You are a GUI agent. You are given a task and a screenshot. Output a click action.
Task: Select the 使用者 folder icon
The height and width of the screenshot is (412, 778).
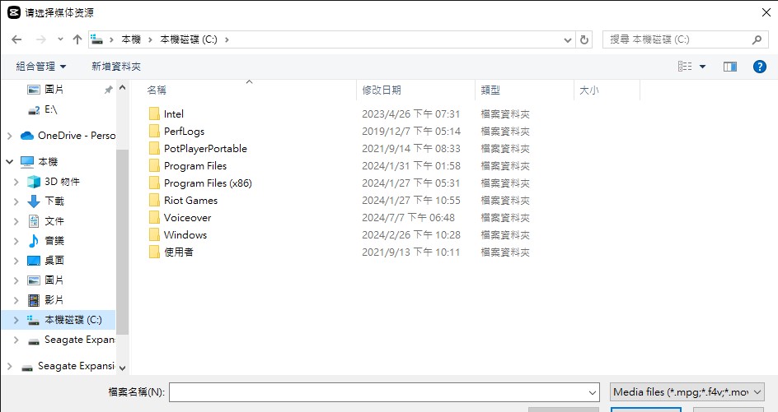154,252
